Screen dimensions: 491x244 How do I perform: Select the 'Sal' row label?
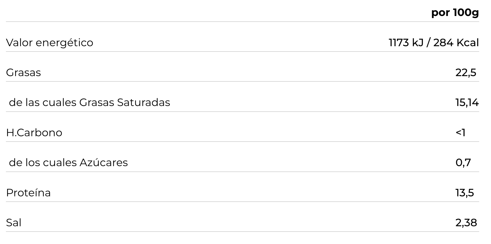[14, 223]
